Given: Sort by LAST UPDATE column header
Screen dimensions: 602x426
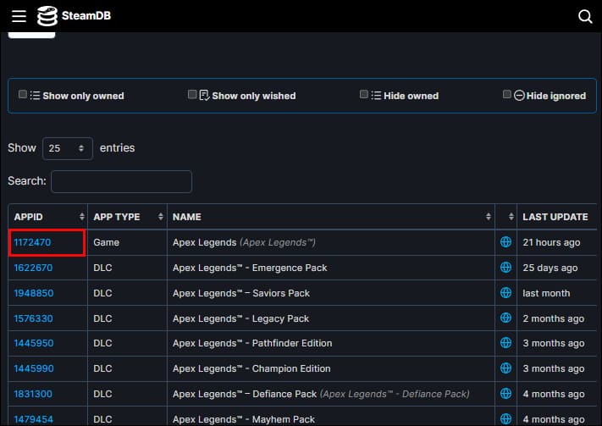Looking at the screenshot, I should coord(555,217).
